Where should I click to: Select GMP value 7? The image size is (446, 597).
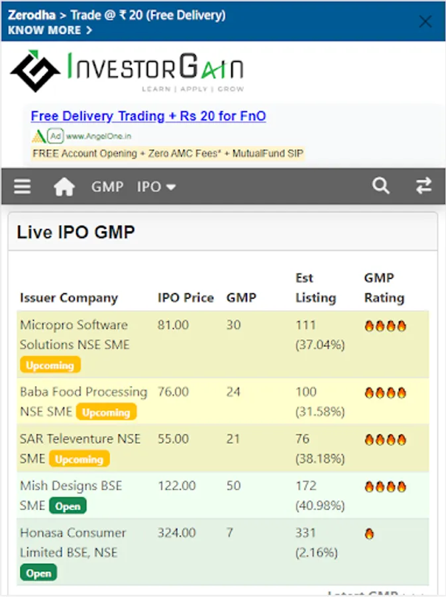[230, 533]
